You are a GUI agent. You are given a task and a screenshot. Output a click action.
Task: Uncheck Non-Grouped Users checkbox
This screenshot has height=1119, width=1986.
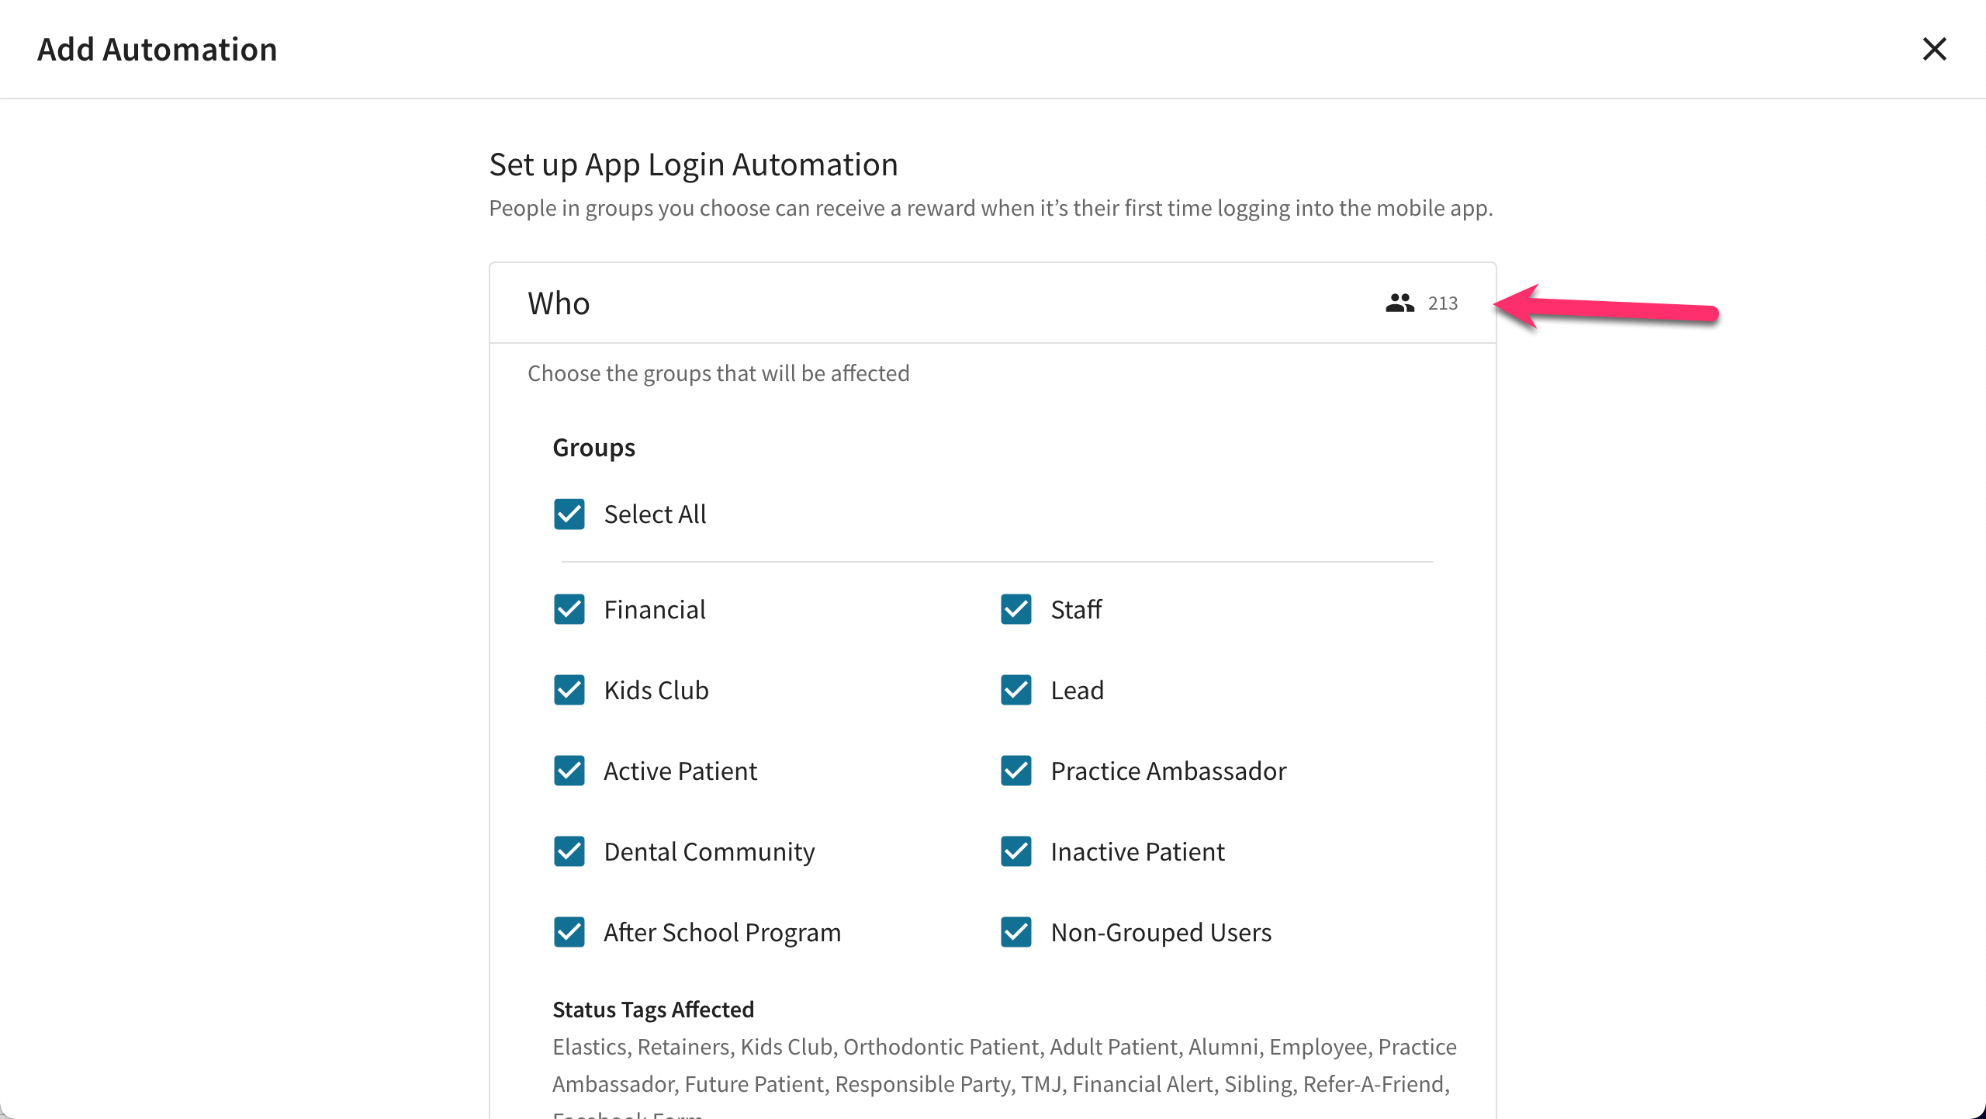[1016, 932]
